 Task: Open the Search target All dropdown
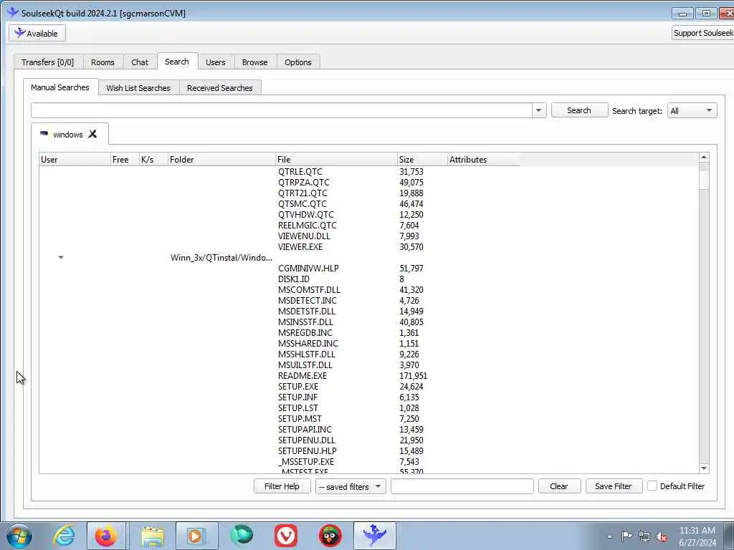click(692, 110)
